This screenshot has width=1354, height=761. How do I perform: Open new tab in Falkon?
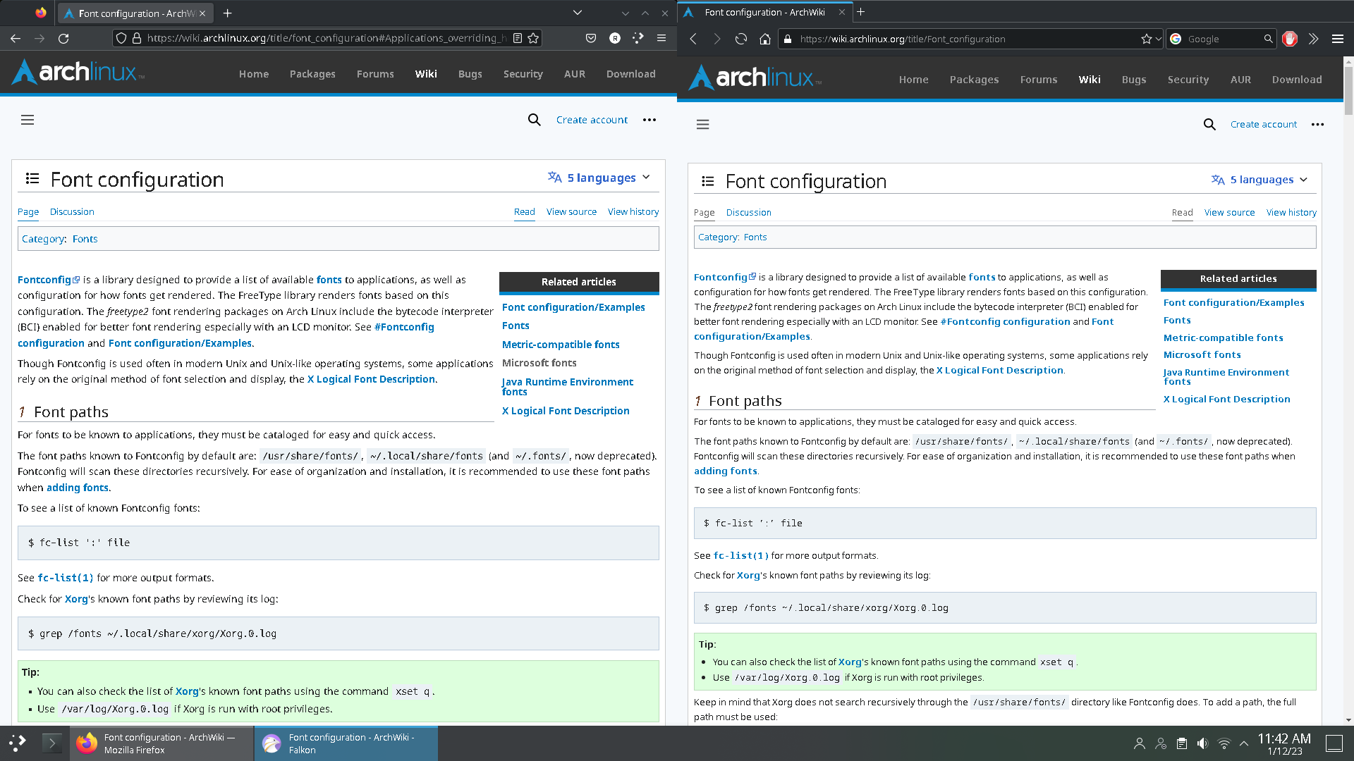(x=861, y=12)
